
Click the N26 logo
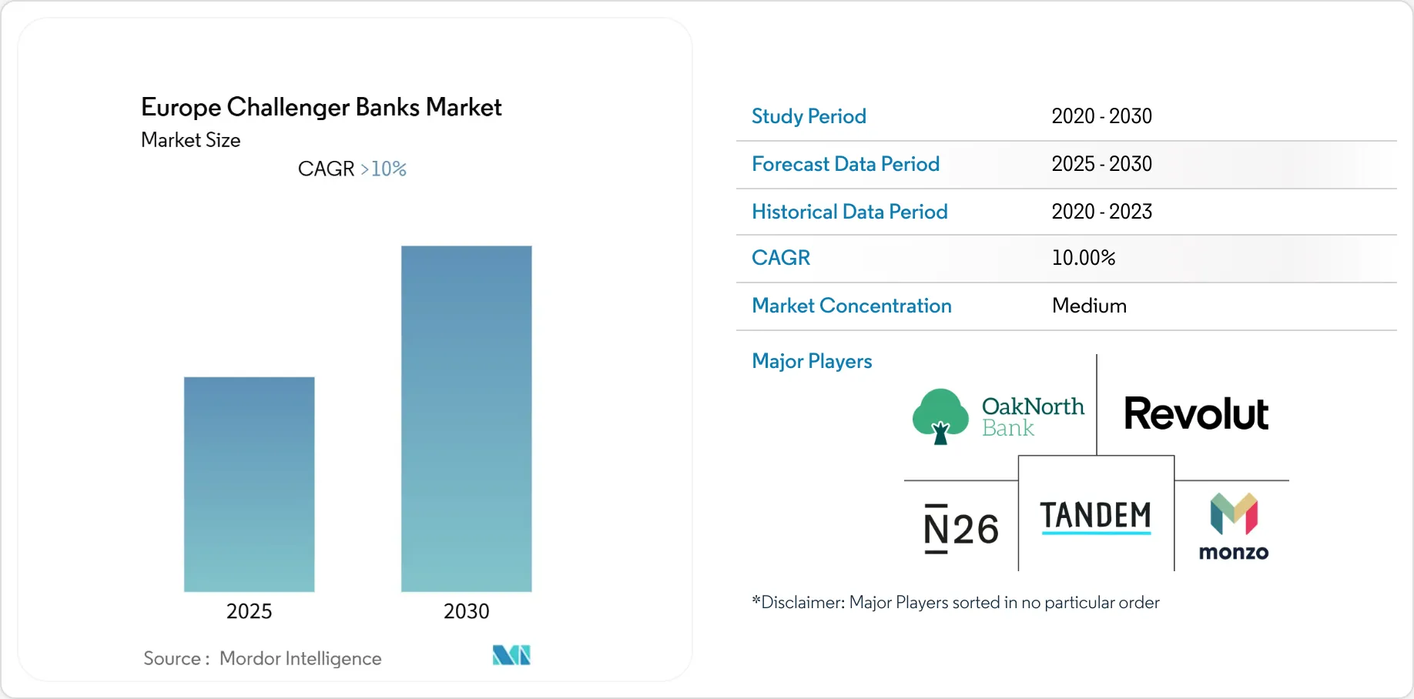coord(961,529)
